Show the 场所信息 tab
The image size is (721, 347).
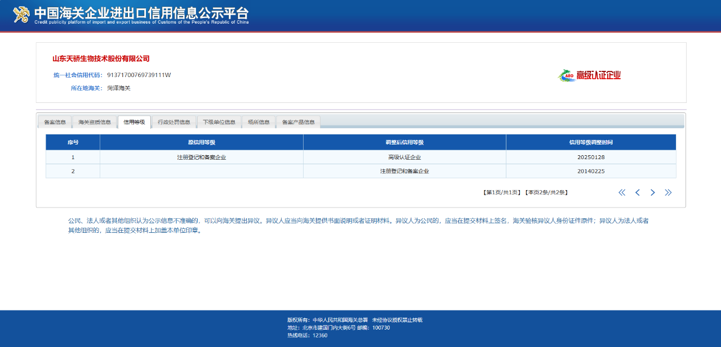click(x=259, y=122)
